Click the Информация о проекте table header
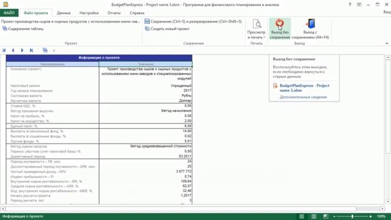Screen dimensions: 391x220 [99, 58]
